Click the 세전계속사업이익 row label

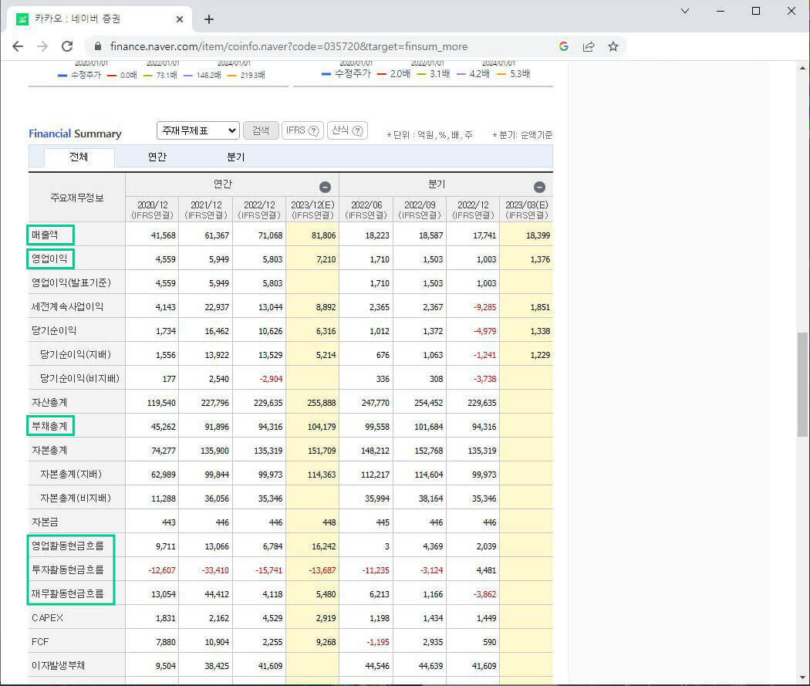coord(67,307)
